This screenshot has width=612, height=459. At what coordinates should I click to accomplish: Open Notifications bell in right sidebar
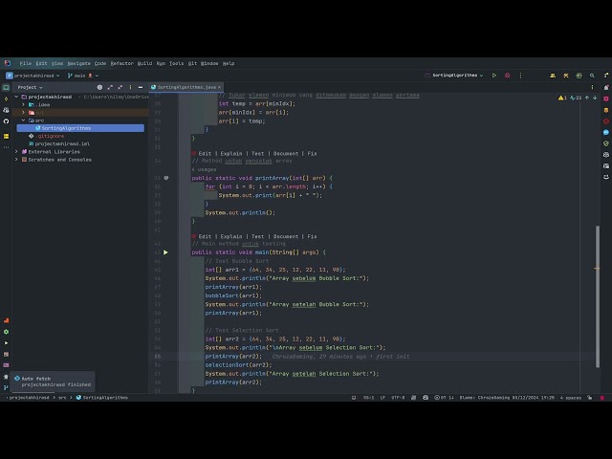click(x=606, y=87)
